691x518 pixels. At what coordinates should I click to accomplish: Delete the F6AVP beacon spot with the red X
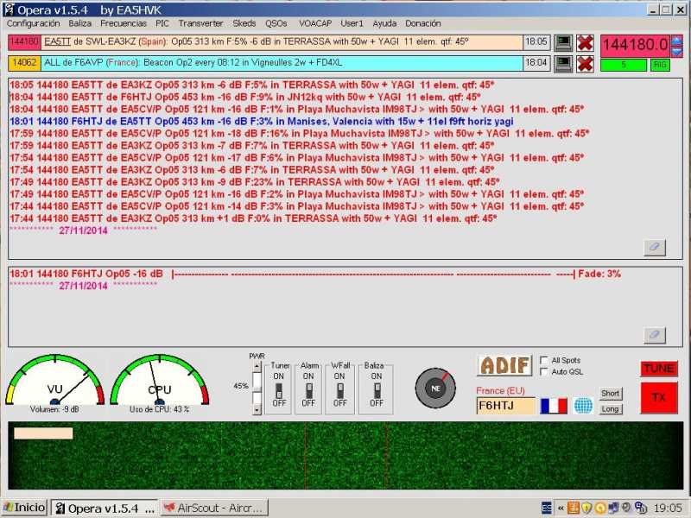click(x=585, y=64)
